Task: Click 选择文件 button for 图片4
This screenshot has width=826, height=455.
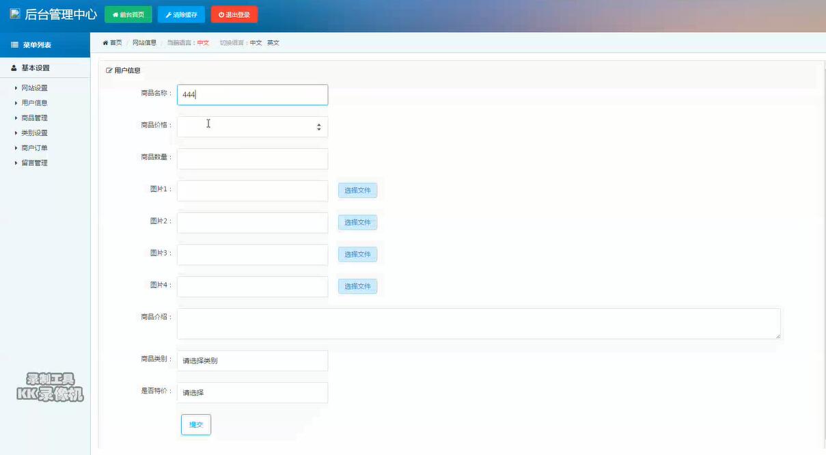Action: coord(357,287)
